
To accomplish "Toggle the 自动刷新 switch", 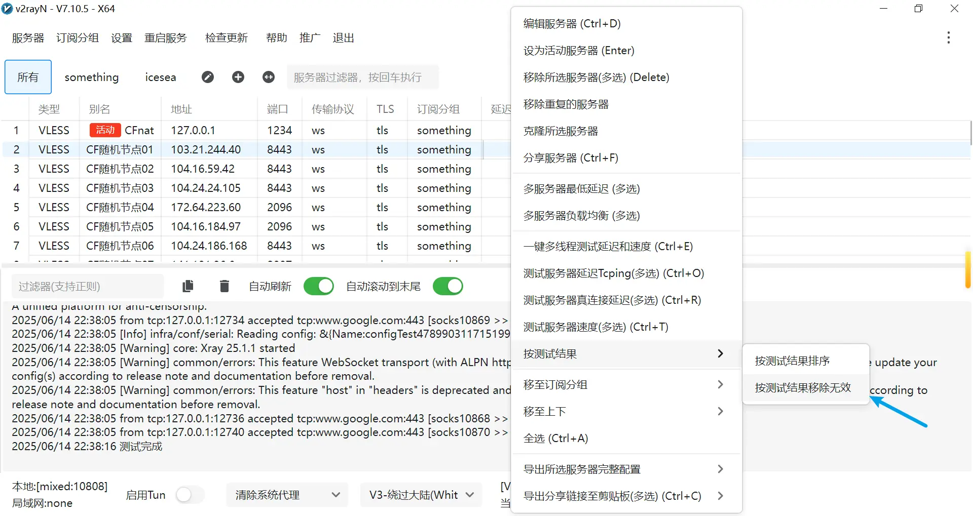I will [x=319, y=286].
